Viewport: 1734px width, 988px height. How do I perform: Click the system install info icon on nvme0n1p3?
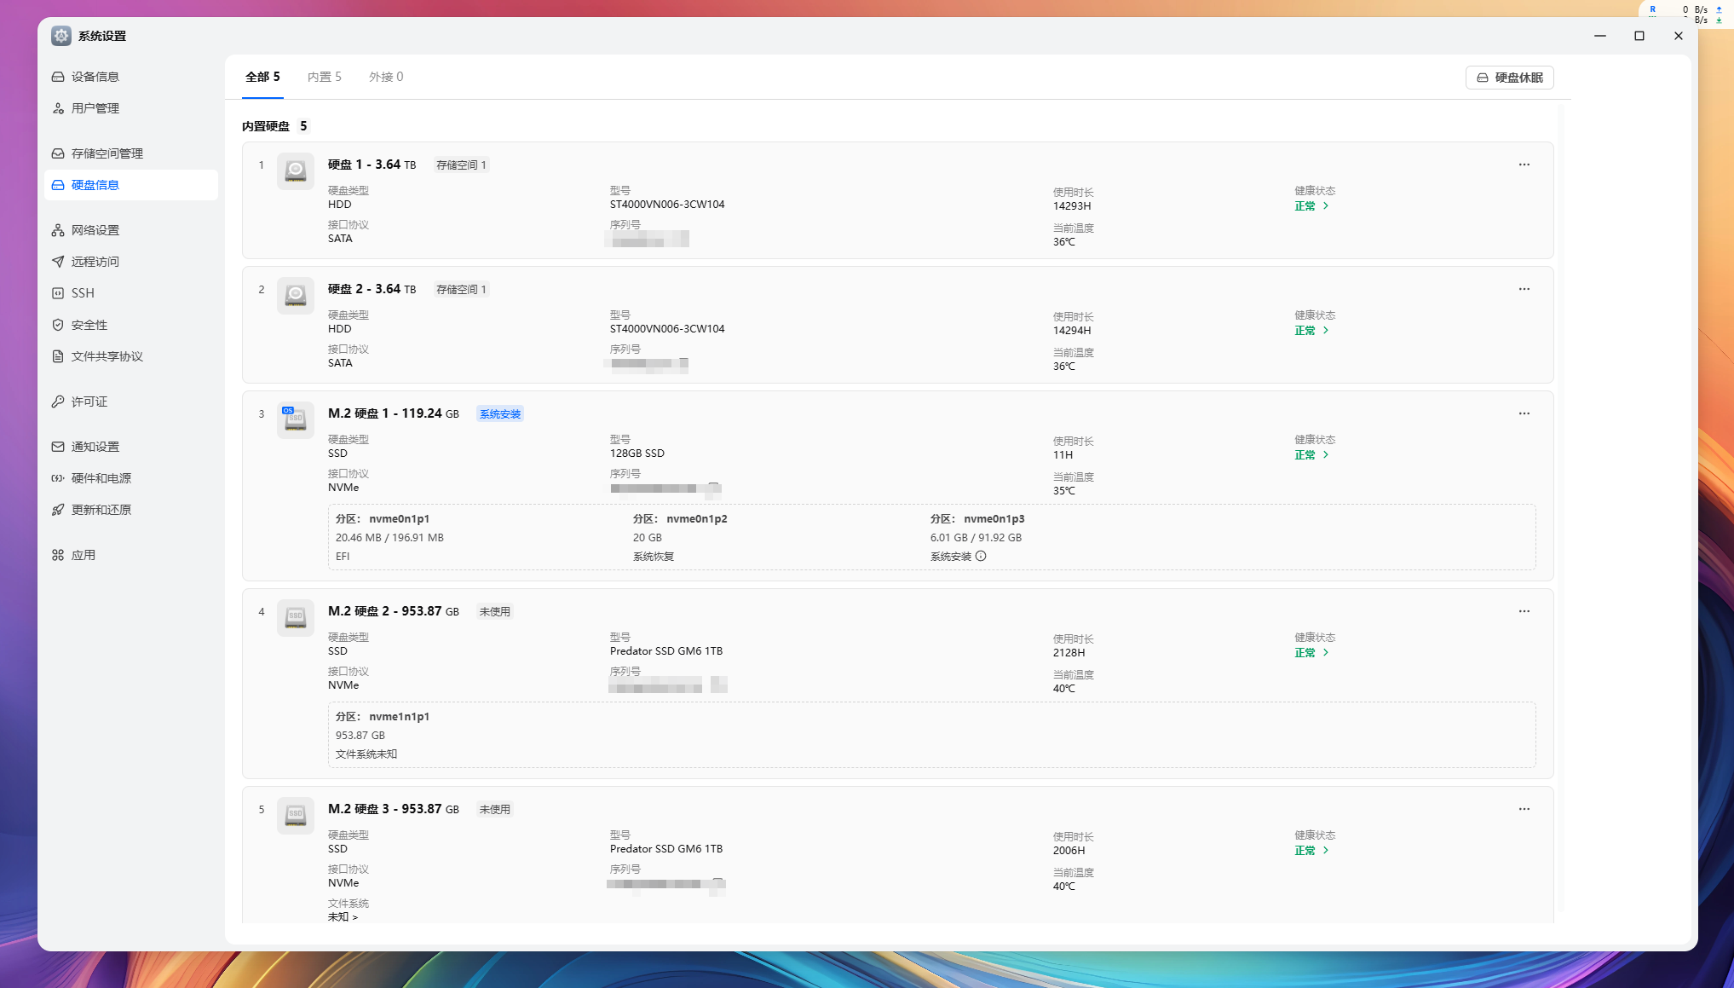tap(981, 557)
